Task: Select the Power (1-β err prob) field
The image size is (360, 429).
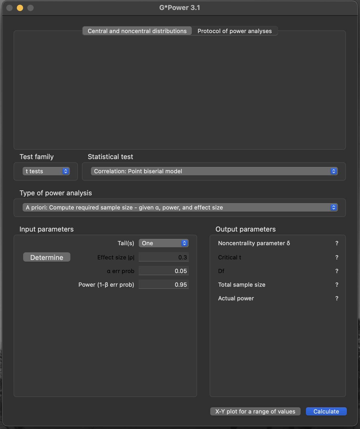Action: 163,285
